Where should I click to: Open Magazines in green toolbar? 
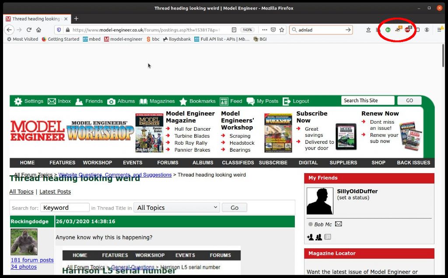click(157, 101)
